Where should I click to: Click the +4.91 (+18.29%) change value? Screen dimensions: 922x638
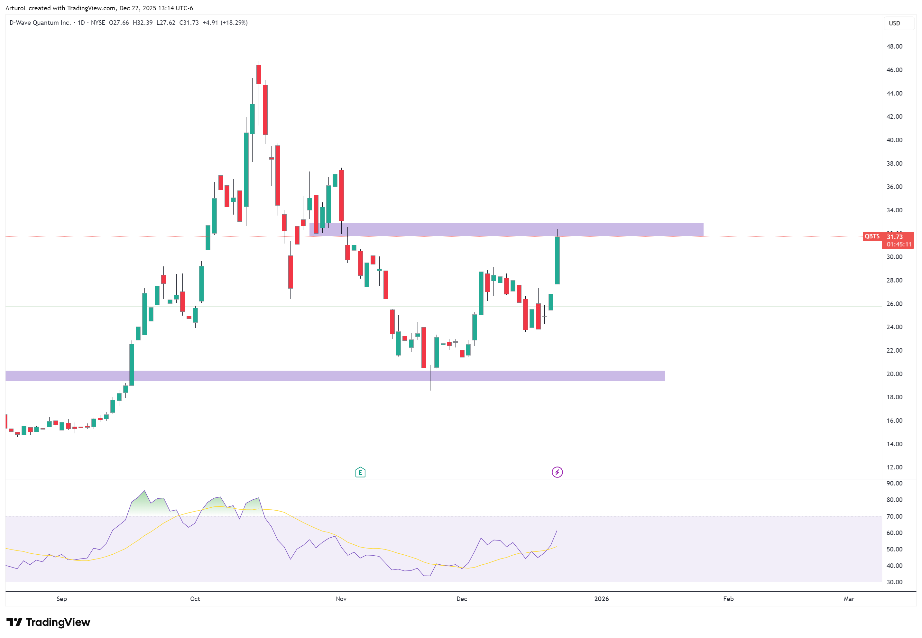click(x=225, y=23)
